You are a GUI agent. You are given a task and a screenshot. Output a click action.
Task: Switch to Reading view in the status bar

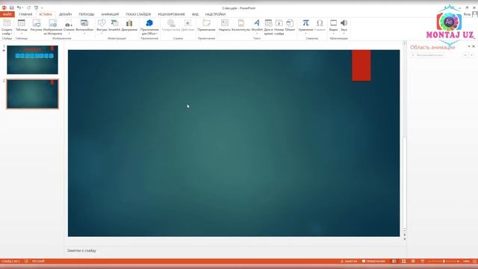pyautogui.click(x=413, y=262)
